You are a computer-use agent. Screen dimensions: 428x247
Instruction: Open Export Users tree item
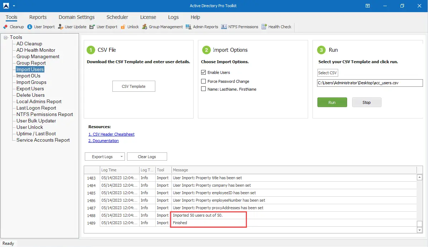pyautogui.click(x=30, y=89)
